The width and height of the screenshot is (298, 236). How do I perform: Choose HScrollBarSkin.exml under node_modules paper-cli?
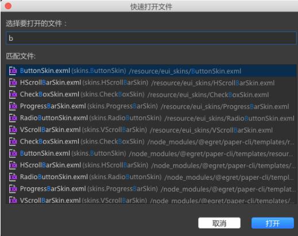[x=151, y=165]
